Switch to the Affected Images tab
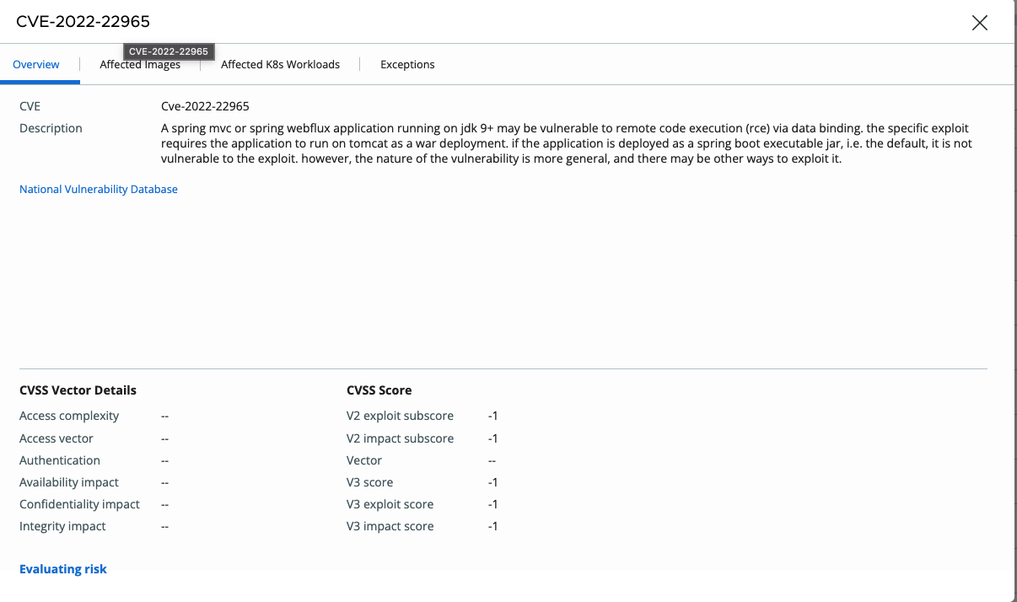 click(140, 64)
